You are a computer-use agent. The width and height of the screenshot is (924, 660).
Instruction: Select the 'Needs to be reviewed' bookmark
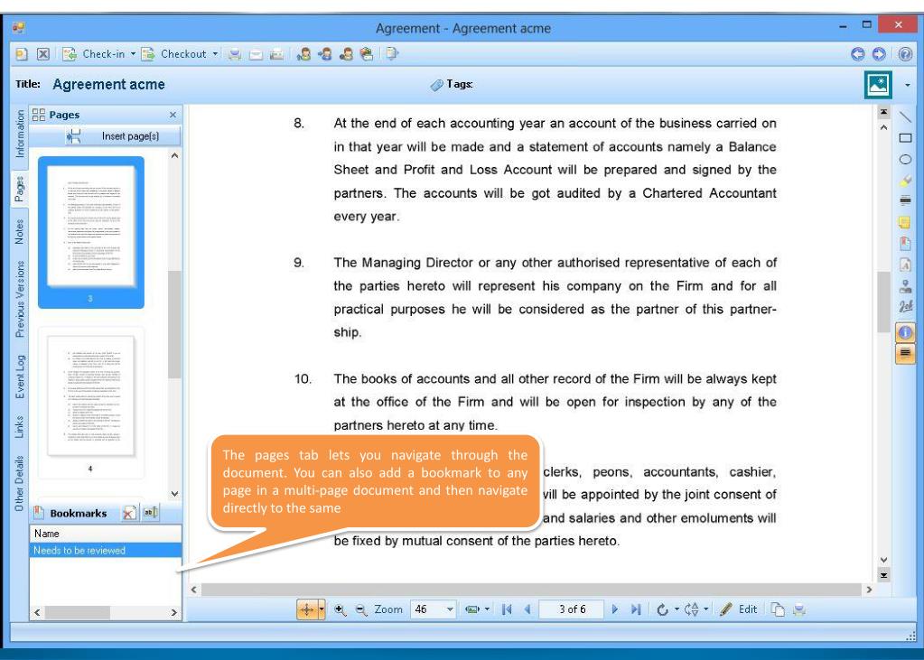(106, 551)
